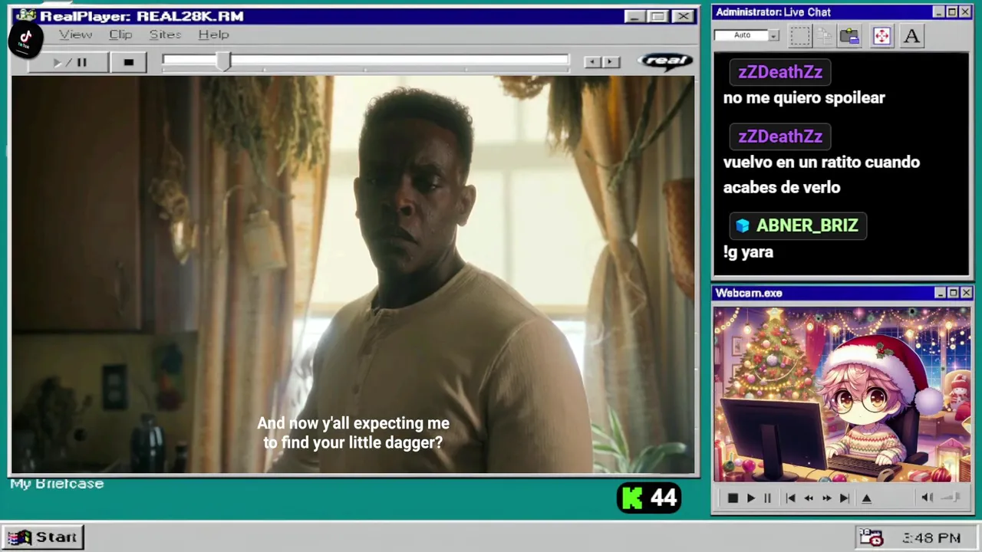Click the folder briefcase icon in Live Chat
The width and height of the screenshot is (982, 552).
point(849,35)
